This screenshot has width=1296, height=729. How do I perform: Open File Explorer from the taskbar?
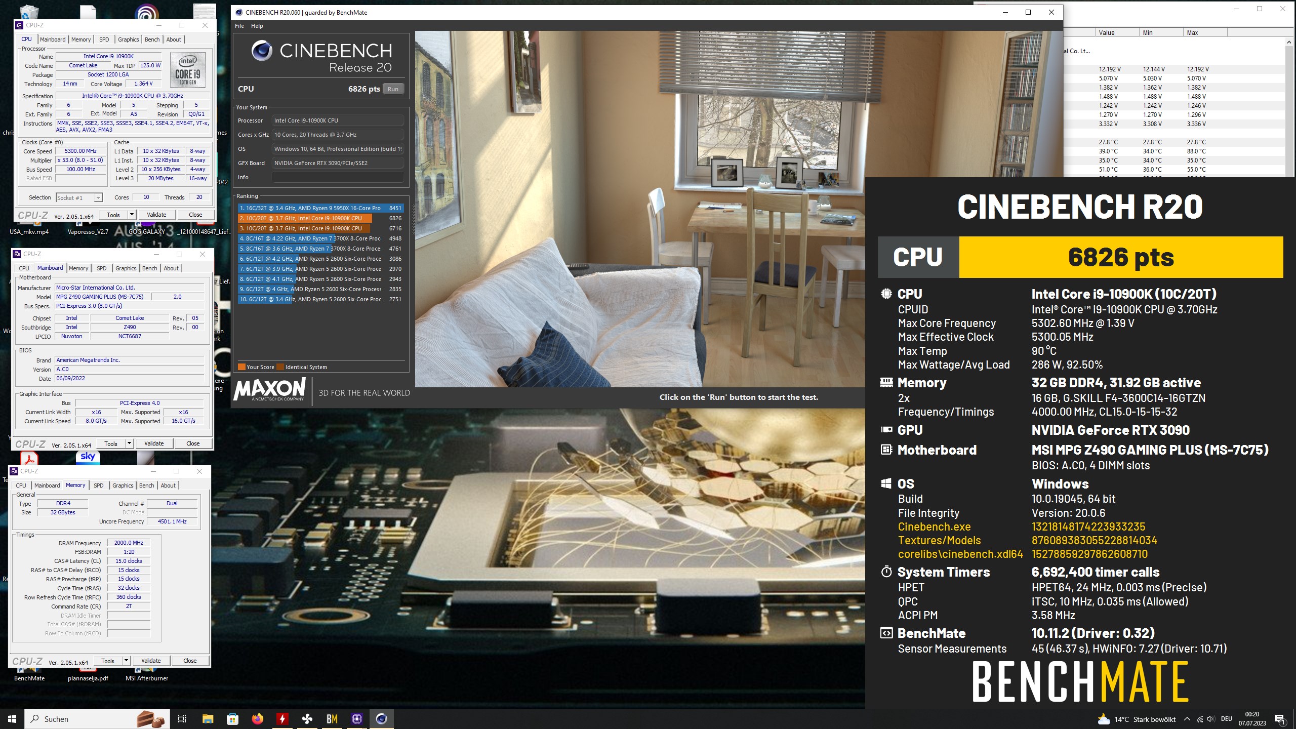(208, 719)
